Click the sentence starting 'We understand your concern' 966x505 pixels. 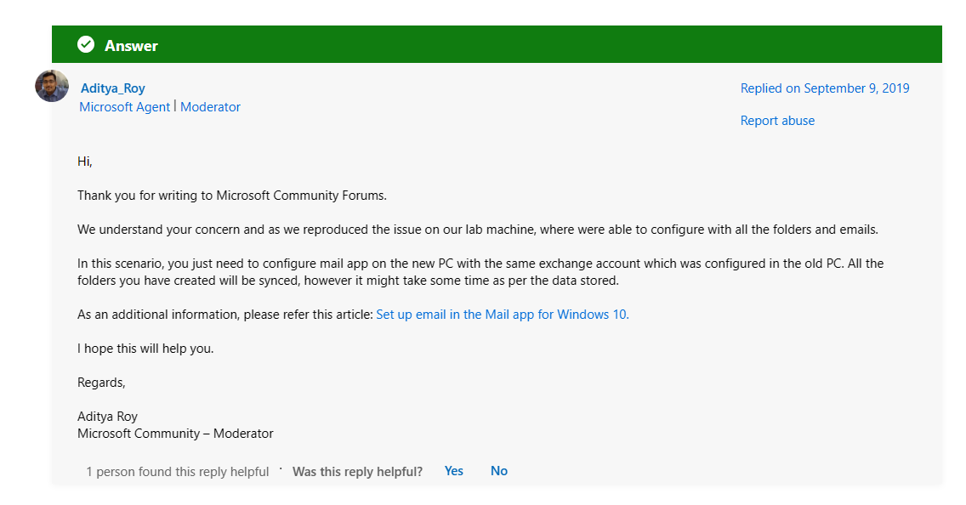point(477,229)
